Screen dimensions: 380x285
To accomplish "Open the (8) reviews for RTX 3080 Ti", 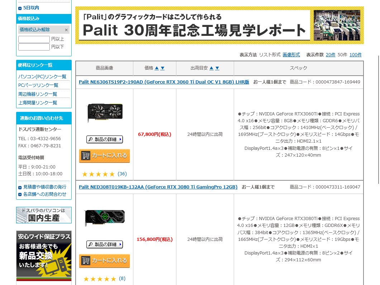I will (x=122, y=279).
